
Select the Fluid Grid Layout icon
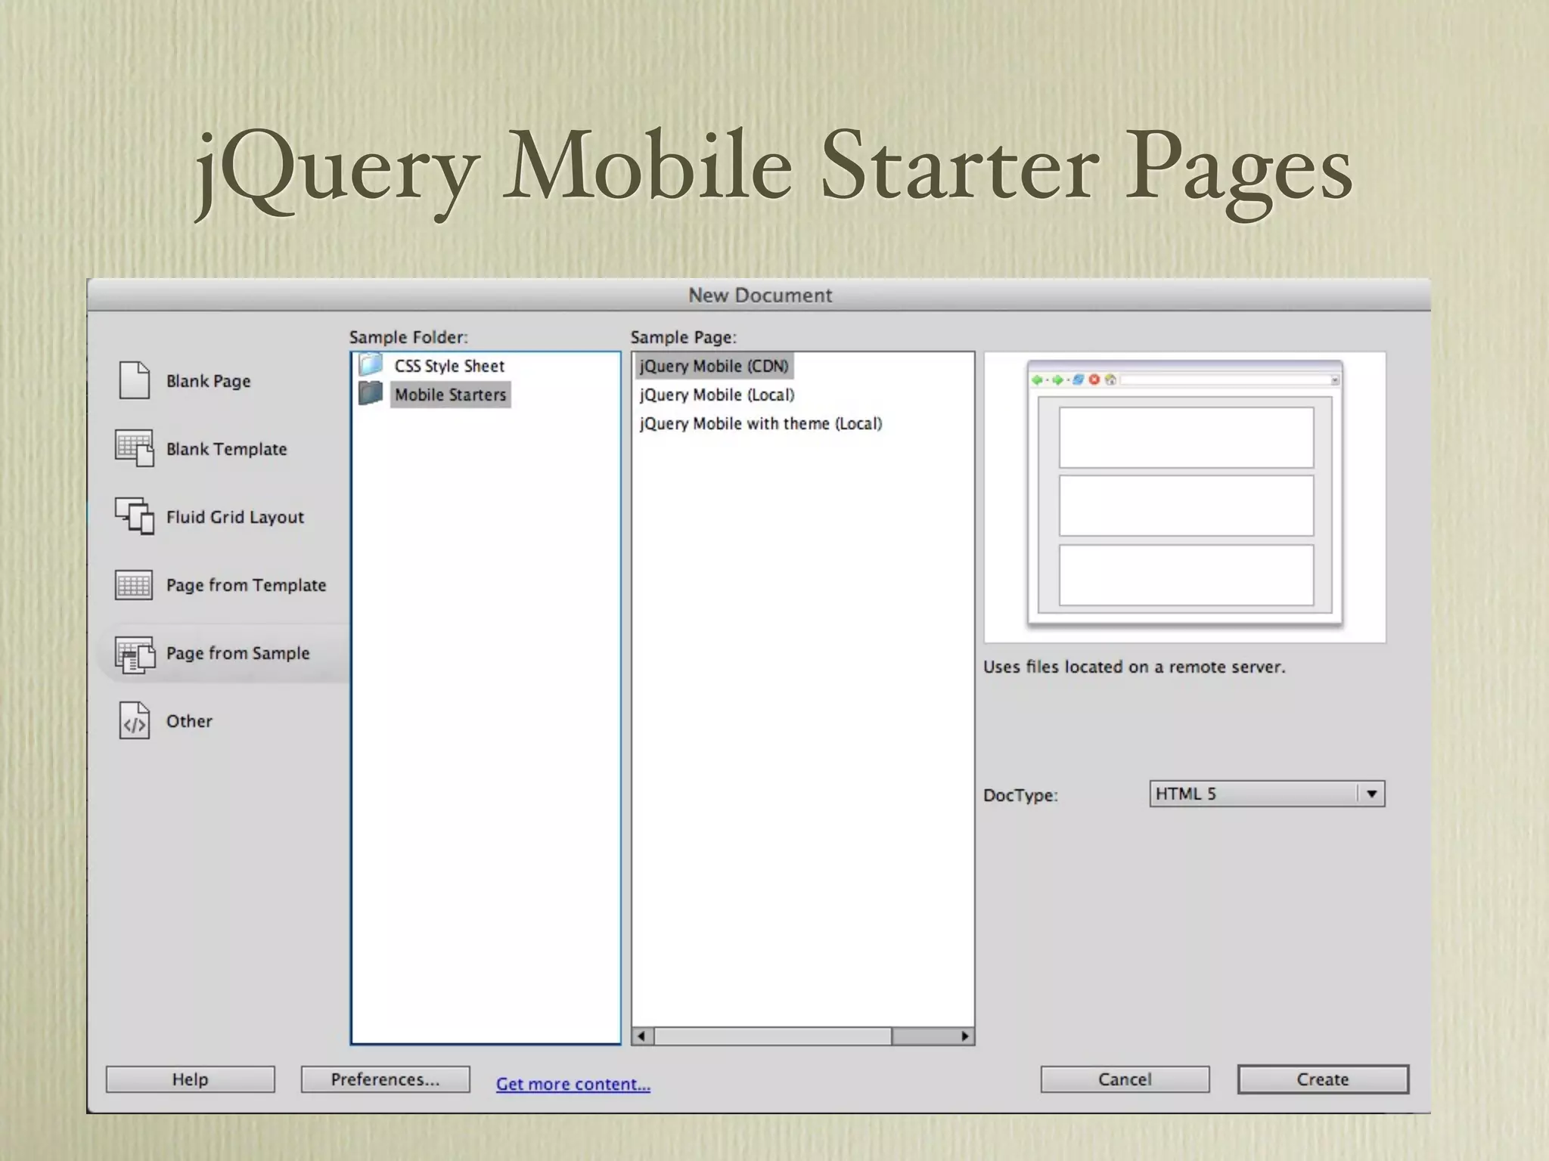pos(134,516)
